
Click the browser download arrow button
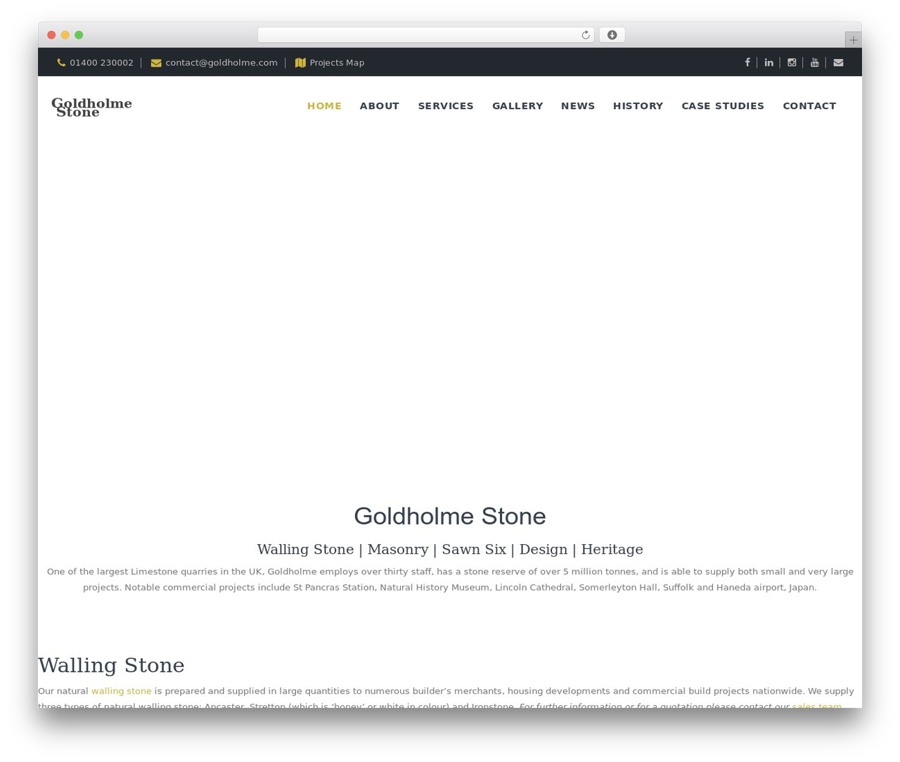click(x=612, y=35)
